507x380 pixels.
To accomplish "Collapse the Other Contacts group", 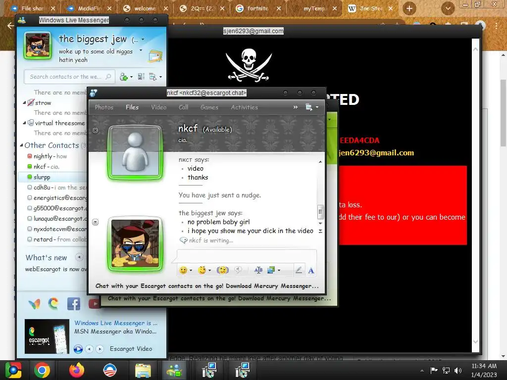I will tap(21, 145).
